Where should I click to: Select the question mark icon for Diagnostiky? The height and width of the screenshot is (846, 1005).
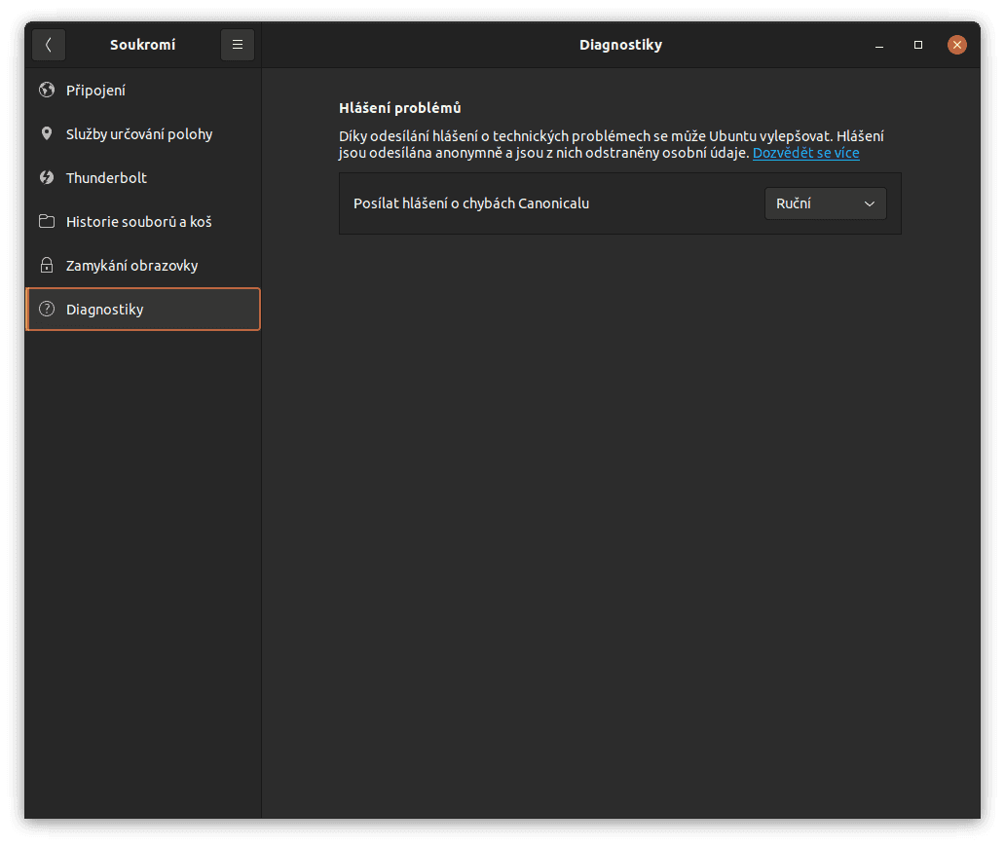point(46,309)
